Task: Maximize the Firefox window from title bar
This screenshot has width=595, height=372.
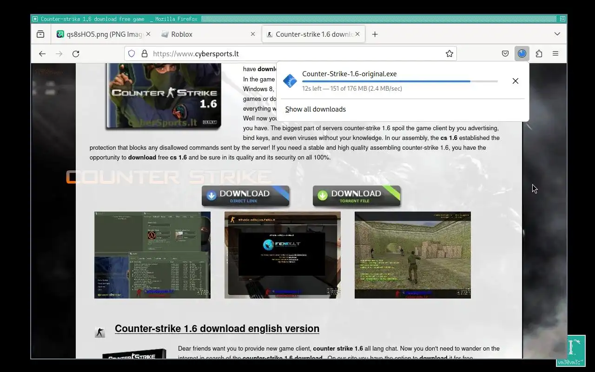Action: [x=562, y=19]
